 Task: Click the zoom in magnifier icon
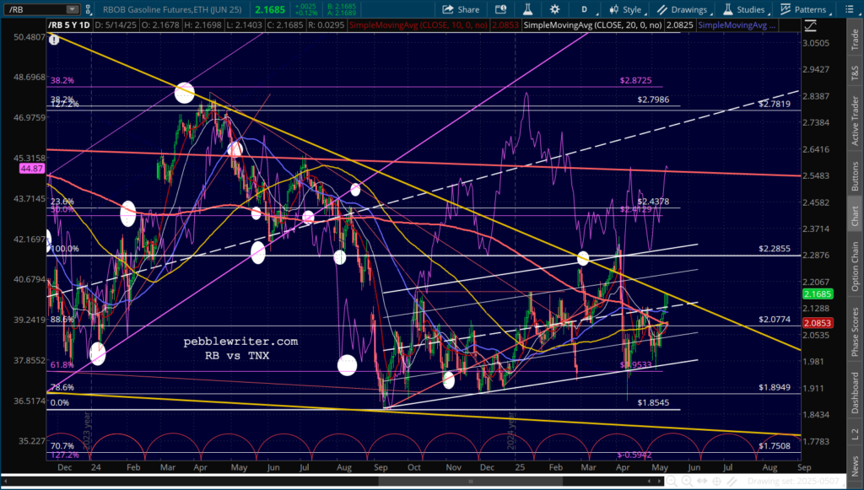(688, 482)
